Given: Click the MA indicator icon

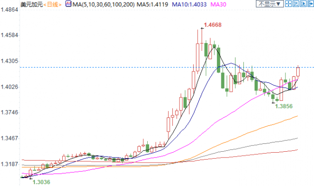Looking at the screenshot, I should [x=68, y=4].
